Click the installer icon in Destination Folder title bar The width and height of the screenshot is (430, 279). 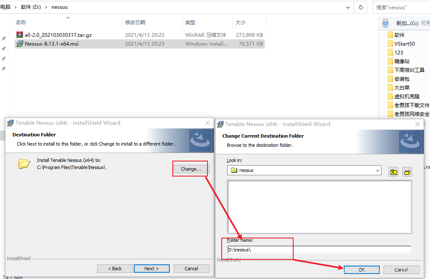click(10, 123)
